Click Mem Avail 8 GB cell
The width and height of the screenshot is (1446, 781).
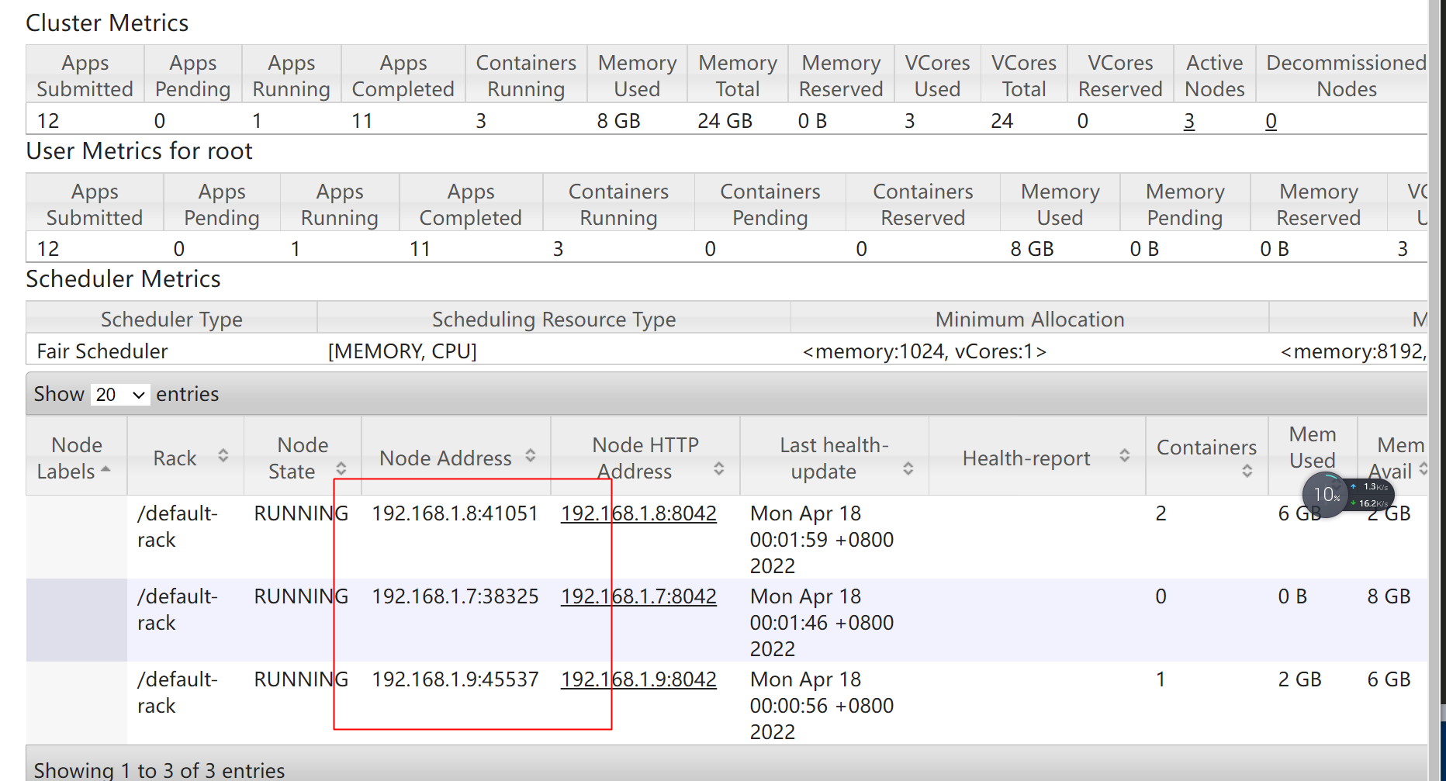[x=1389, y=596]
